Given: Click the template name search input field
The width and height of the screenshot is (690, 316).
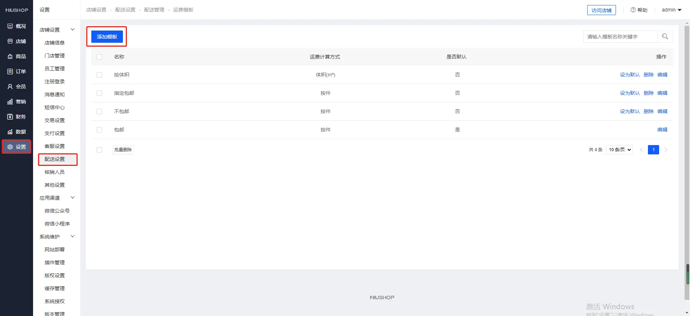Looking at the screenshot, I should [x=620, y=37].
